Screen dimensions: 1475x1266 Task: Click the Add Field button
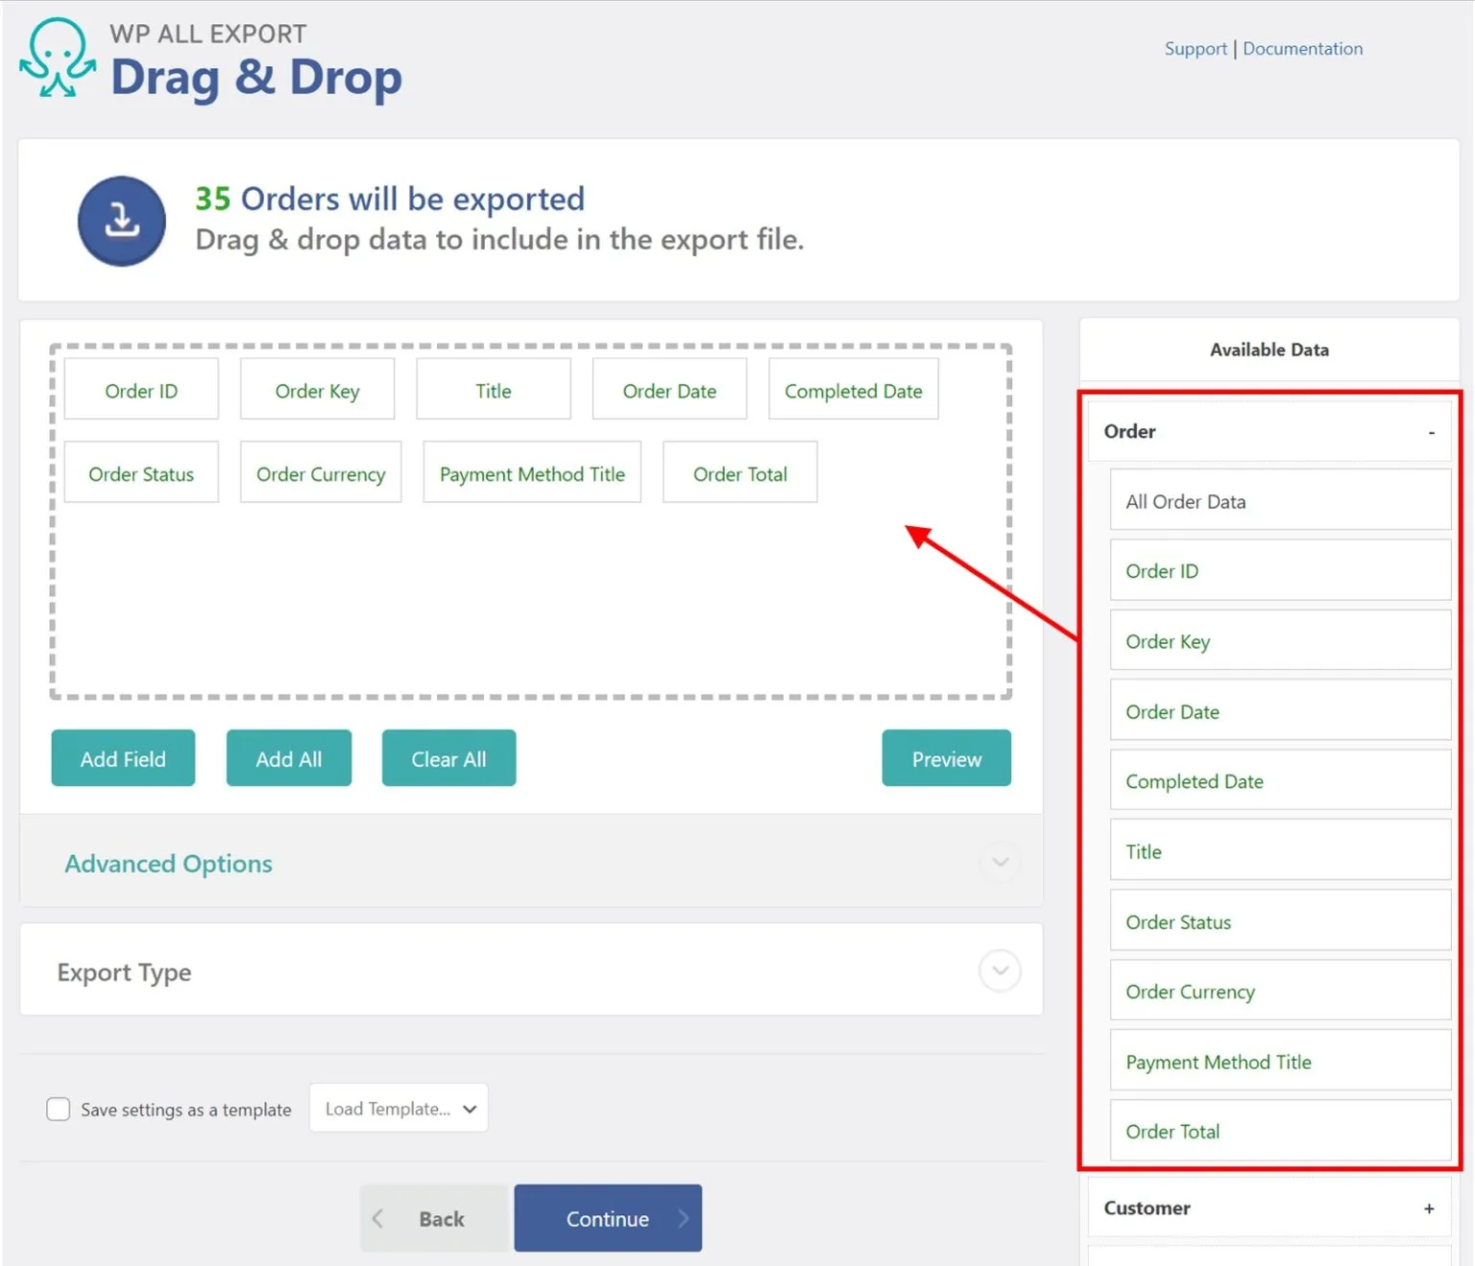(123, 758)
